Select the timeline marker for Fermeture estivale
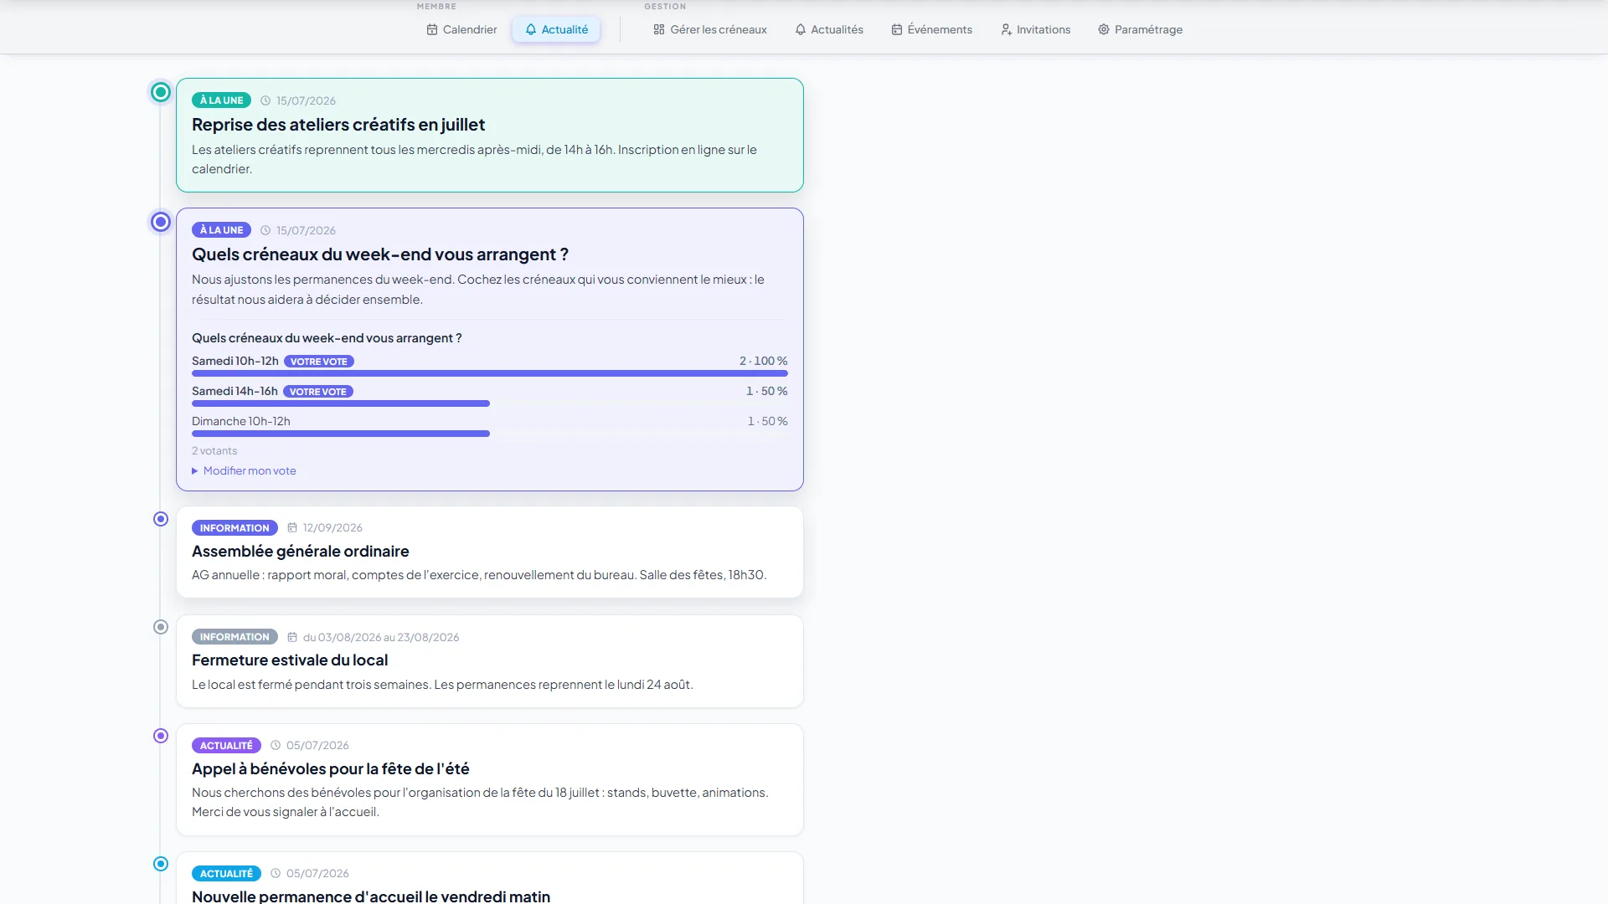 tap(161, 627)
